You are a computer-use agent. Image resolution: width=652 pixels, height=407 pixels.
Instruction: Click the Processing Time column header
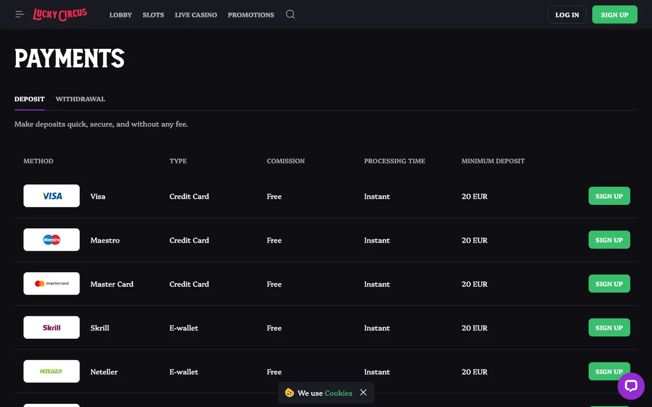pos(394,161)
